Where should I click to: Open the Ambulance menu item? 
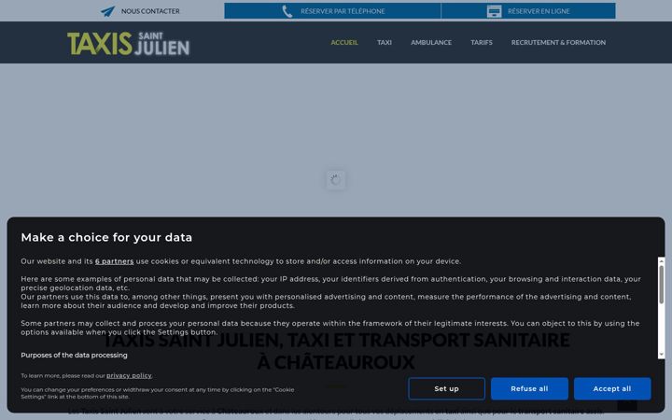pos(431,42)
